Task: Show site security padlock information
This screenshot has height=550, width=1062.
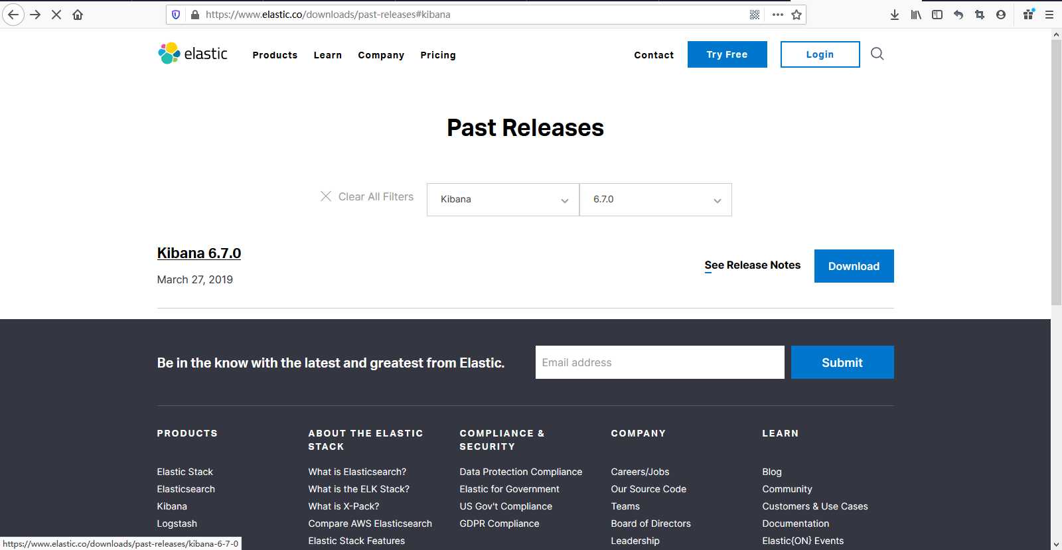Action: [x=195, y=15]
